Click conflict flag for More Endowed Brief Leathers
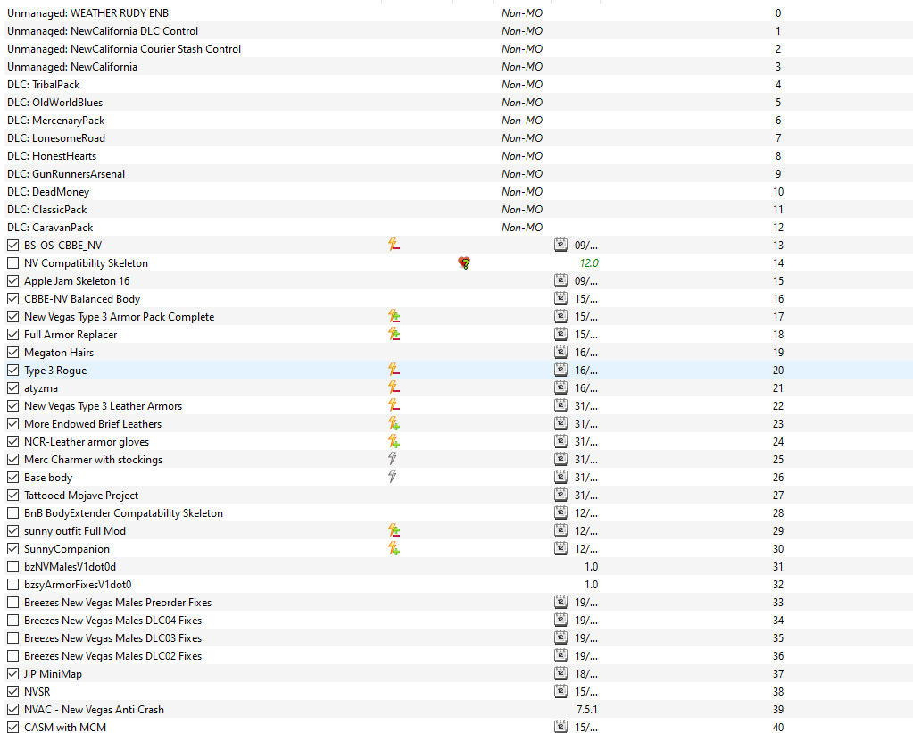Screen dimensions: 913x733 (394, 423)
